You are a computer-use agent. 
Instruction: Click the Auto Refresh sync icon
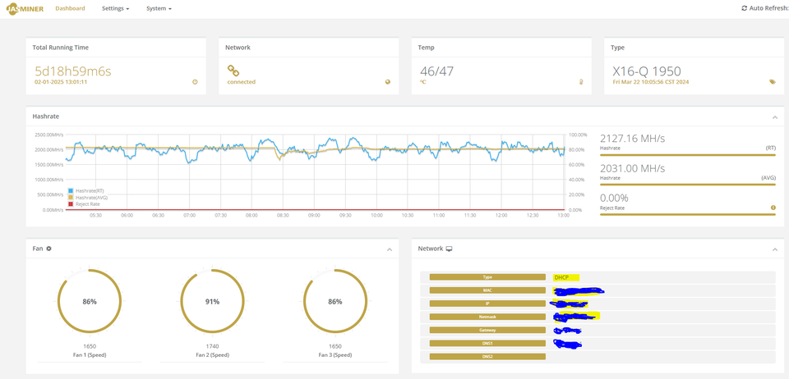[x=745, y=8]
